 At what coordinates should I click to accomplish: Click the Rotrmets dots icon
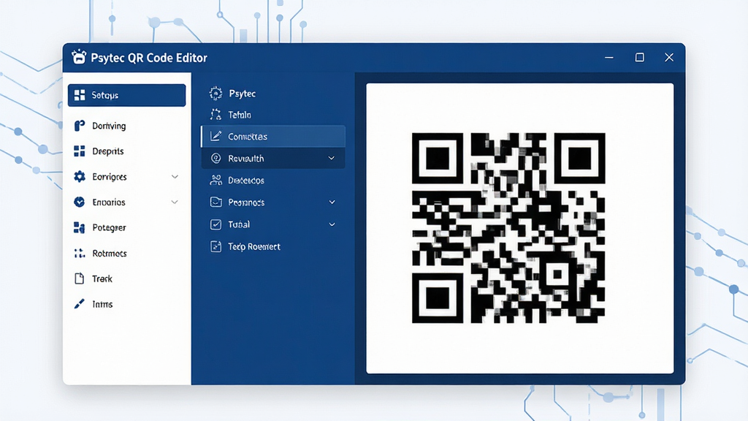[x=79, y=254]
